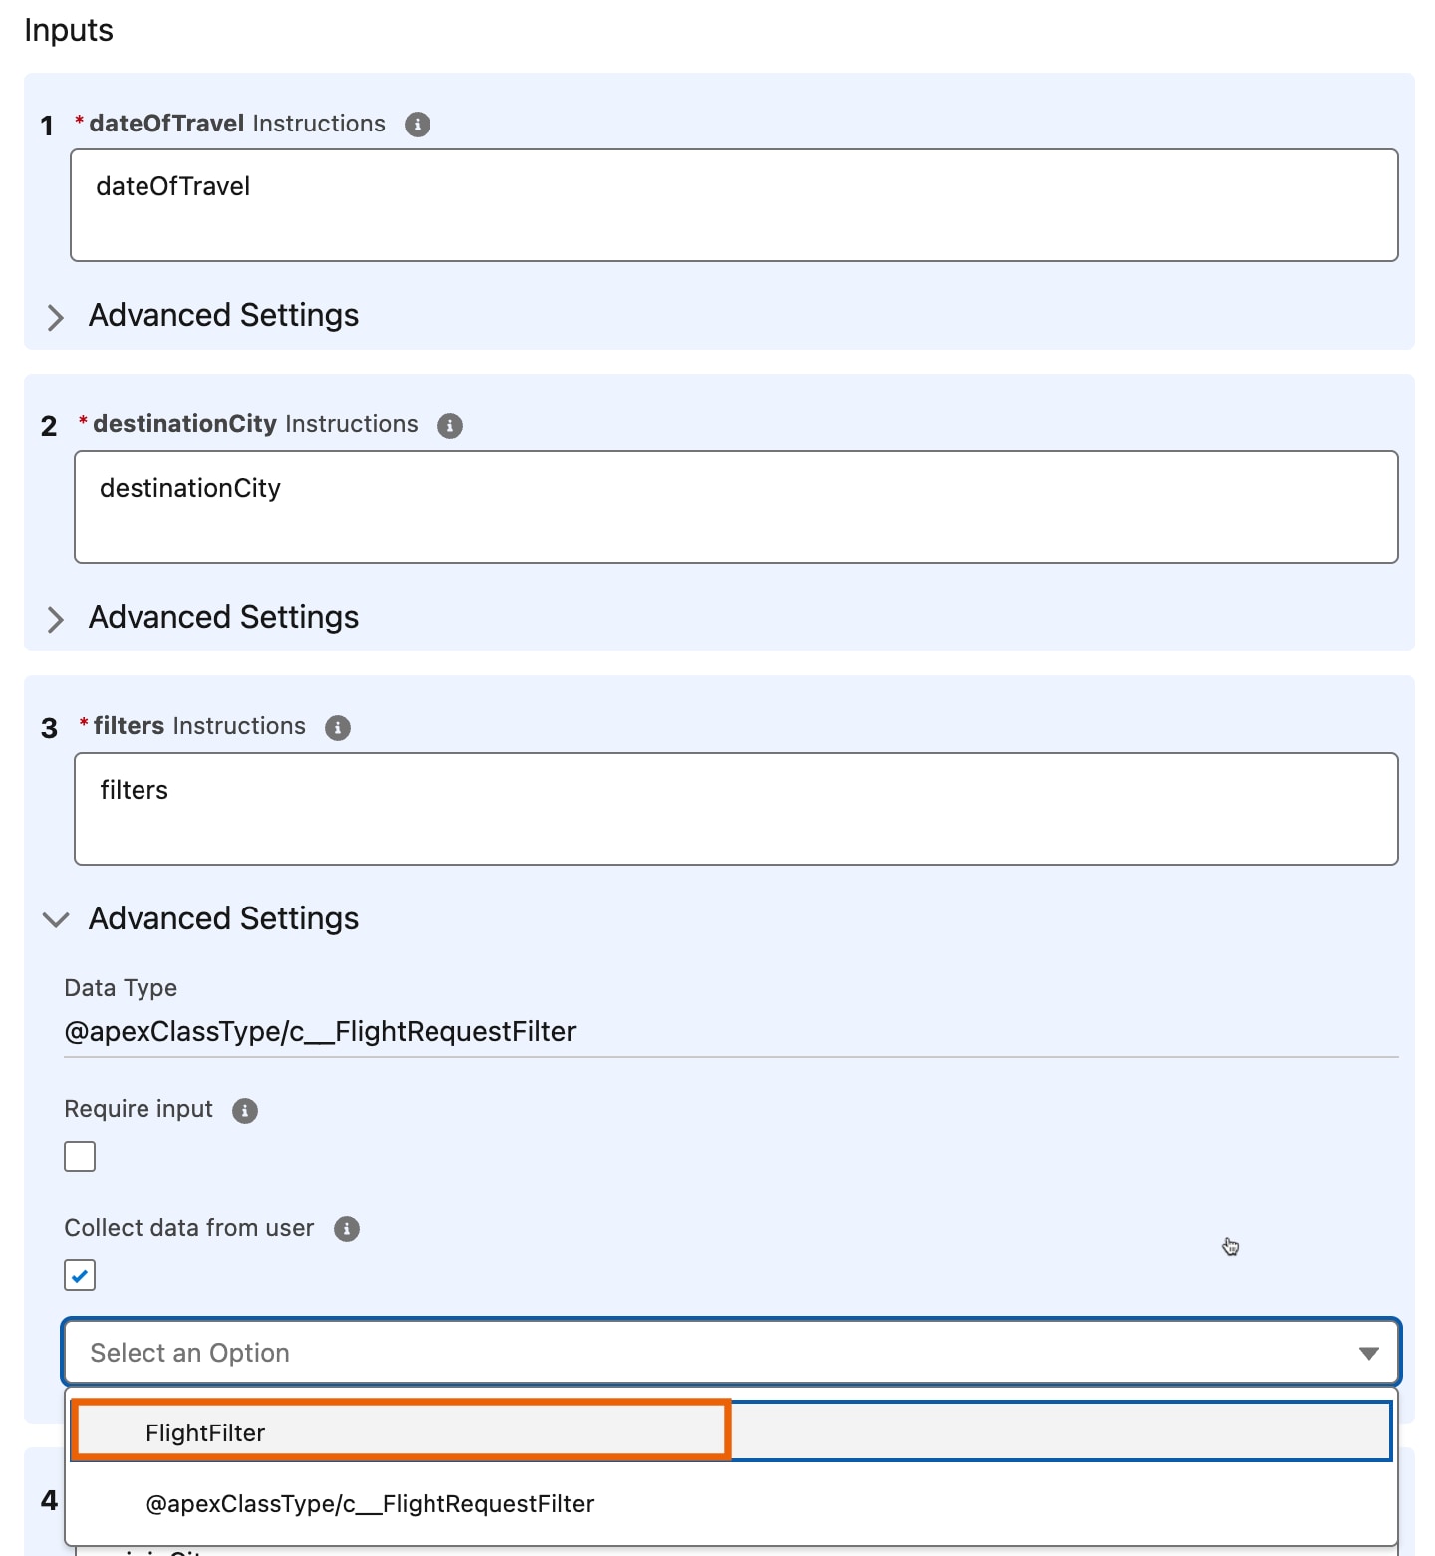1435x1556 pixels.
Task: Open the Require input info tooltip icon
Action: 245,1111
